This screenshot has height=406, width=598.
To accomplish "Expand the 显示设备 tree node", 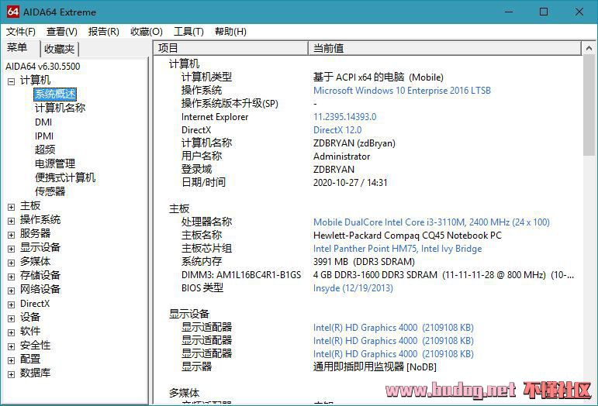I will tap(12, 249).
